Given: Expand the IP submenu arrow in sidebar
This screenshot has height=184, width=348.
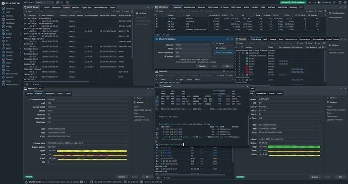Looking at the screenshot, I should pyautogui.click(x=21, y=41).
